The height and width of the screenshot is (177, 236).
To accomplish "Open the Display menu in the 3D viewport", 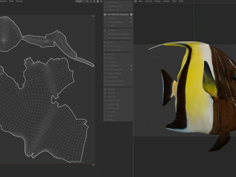I will 157,1.
